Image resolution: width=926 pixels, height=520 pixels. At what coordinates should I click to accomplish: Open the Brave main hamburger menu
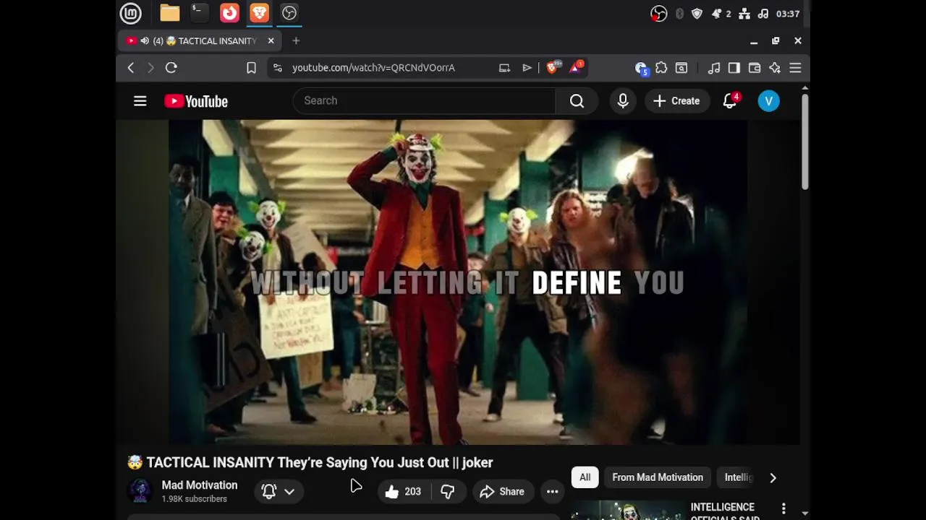[x=795, y=68]
